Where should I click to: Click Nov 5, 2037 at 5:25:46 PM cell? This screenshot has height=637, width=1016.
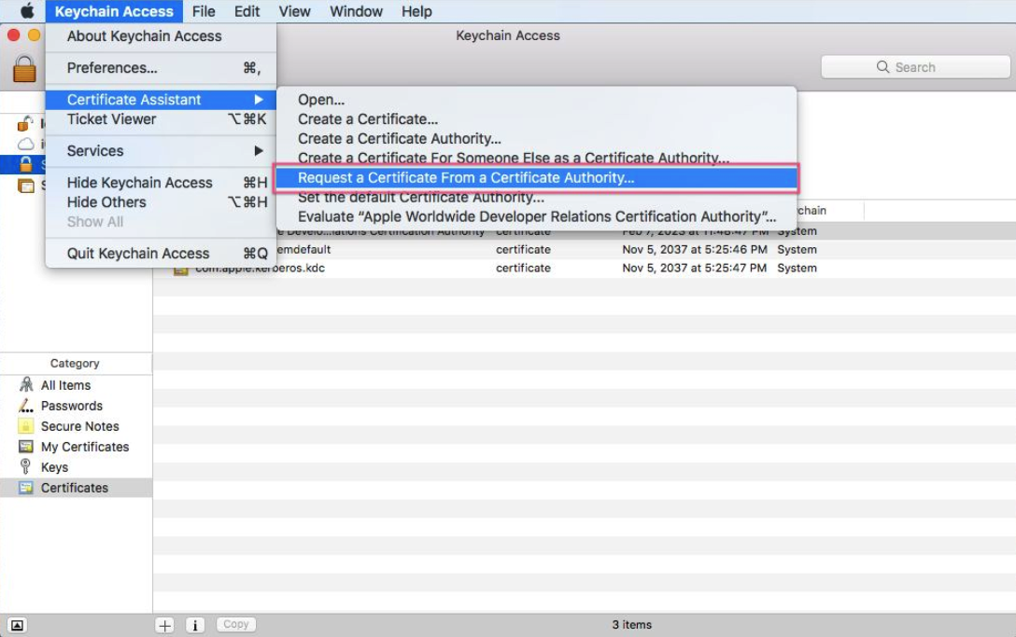point(695,249)
